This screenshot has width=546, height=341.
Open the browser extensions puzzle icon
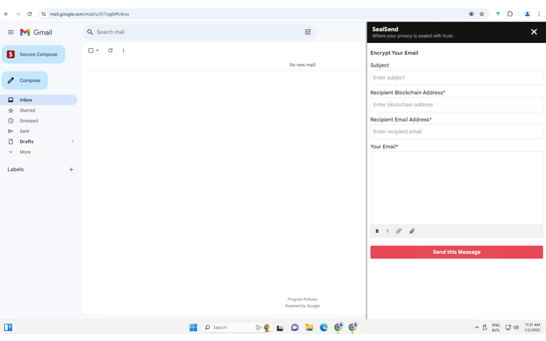point(510,14)
